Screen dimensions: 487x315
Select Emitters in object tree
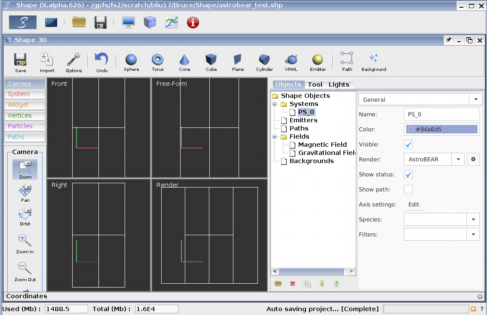(x=303, y=120)
